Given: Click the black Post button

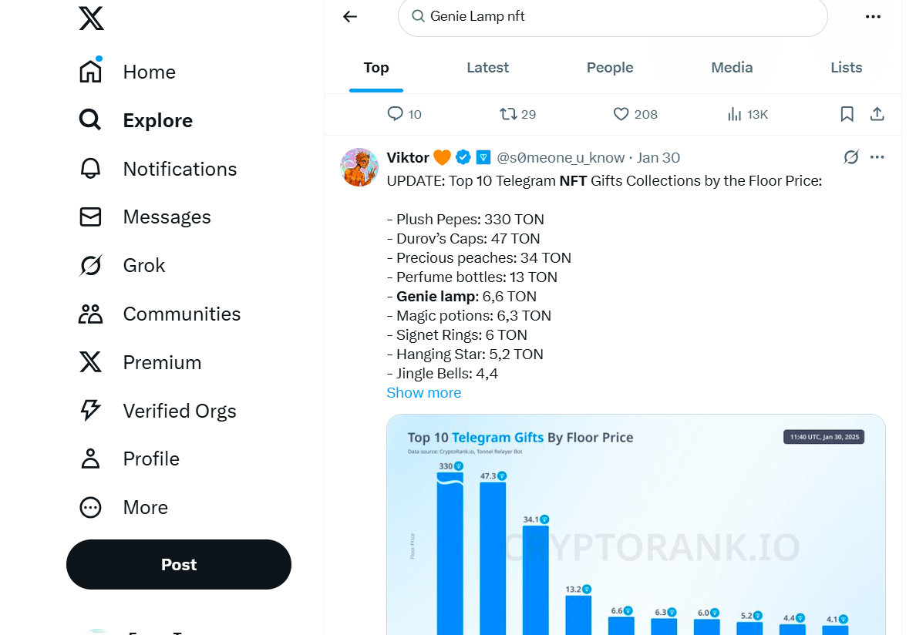Looking at the screenshot, I should click(179, 564).
